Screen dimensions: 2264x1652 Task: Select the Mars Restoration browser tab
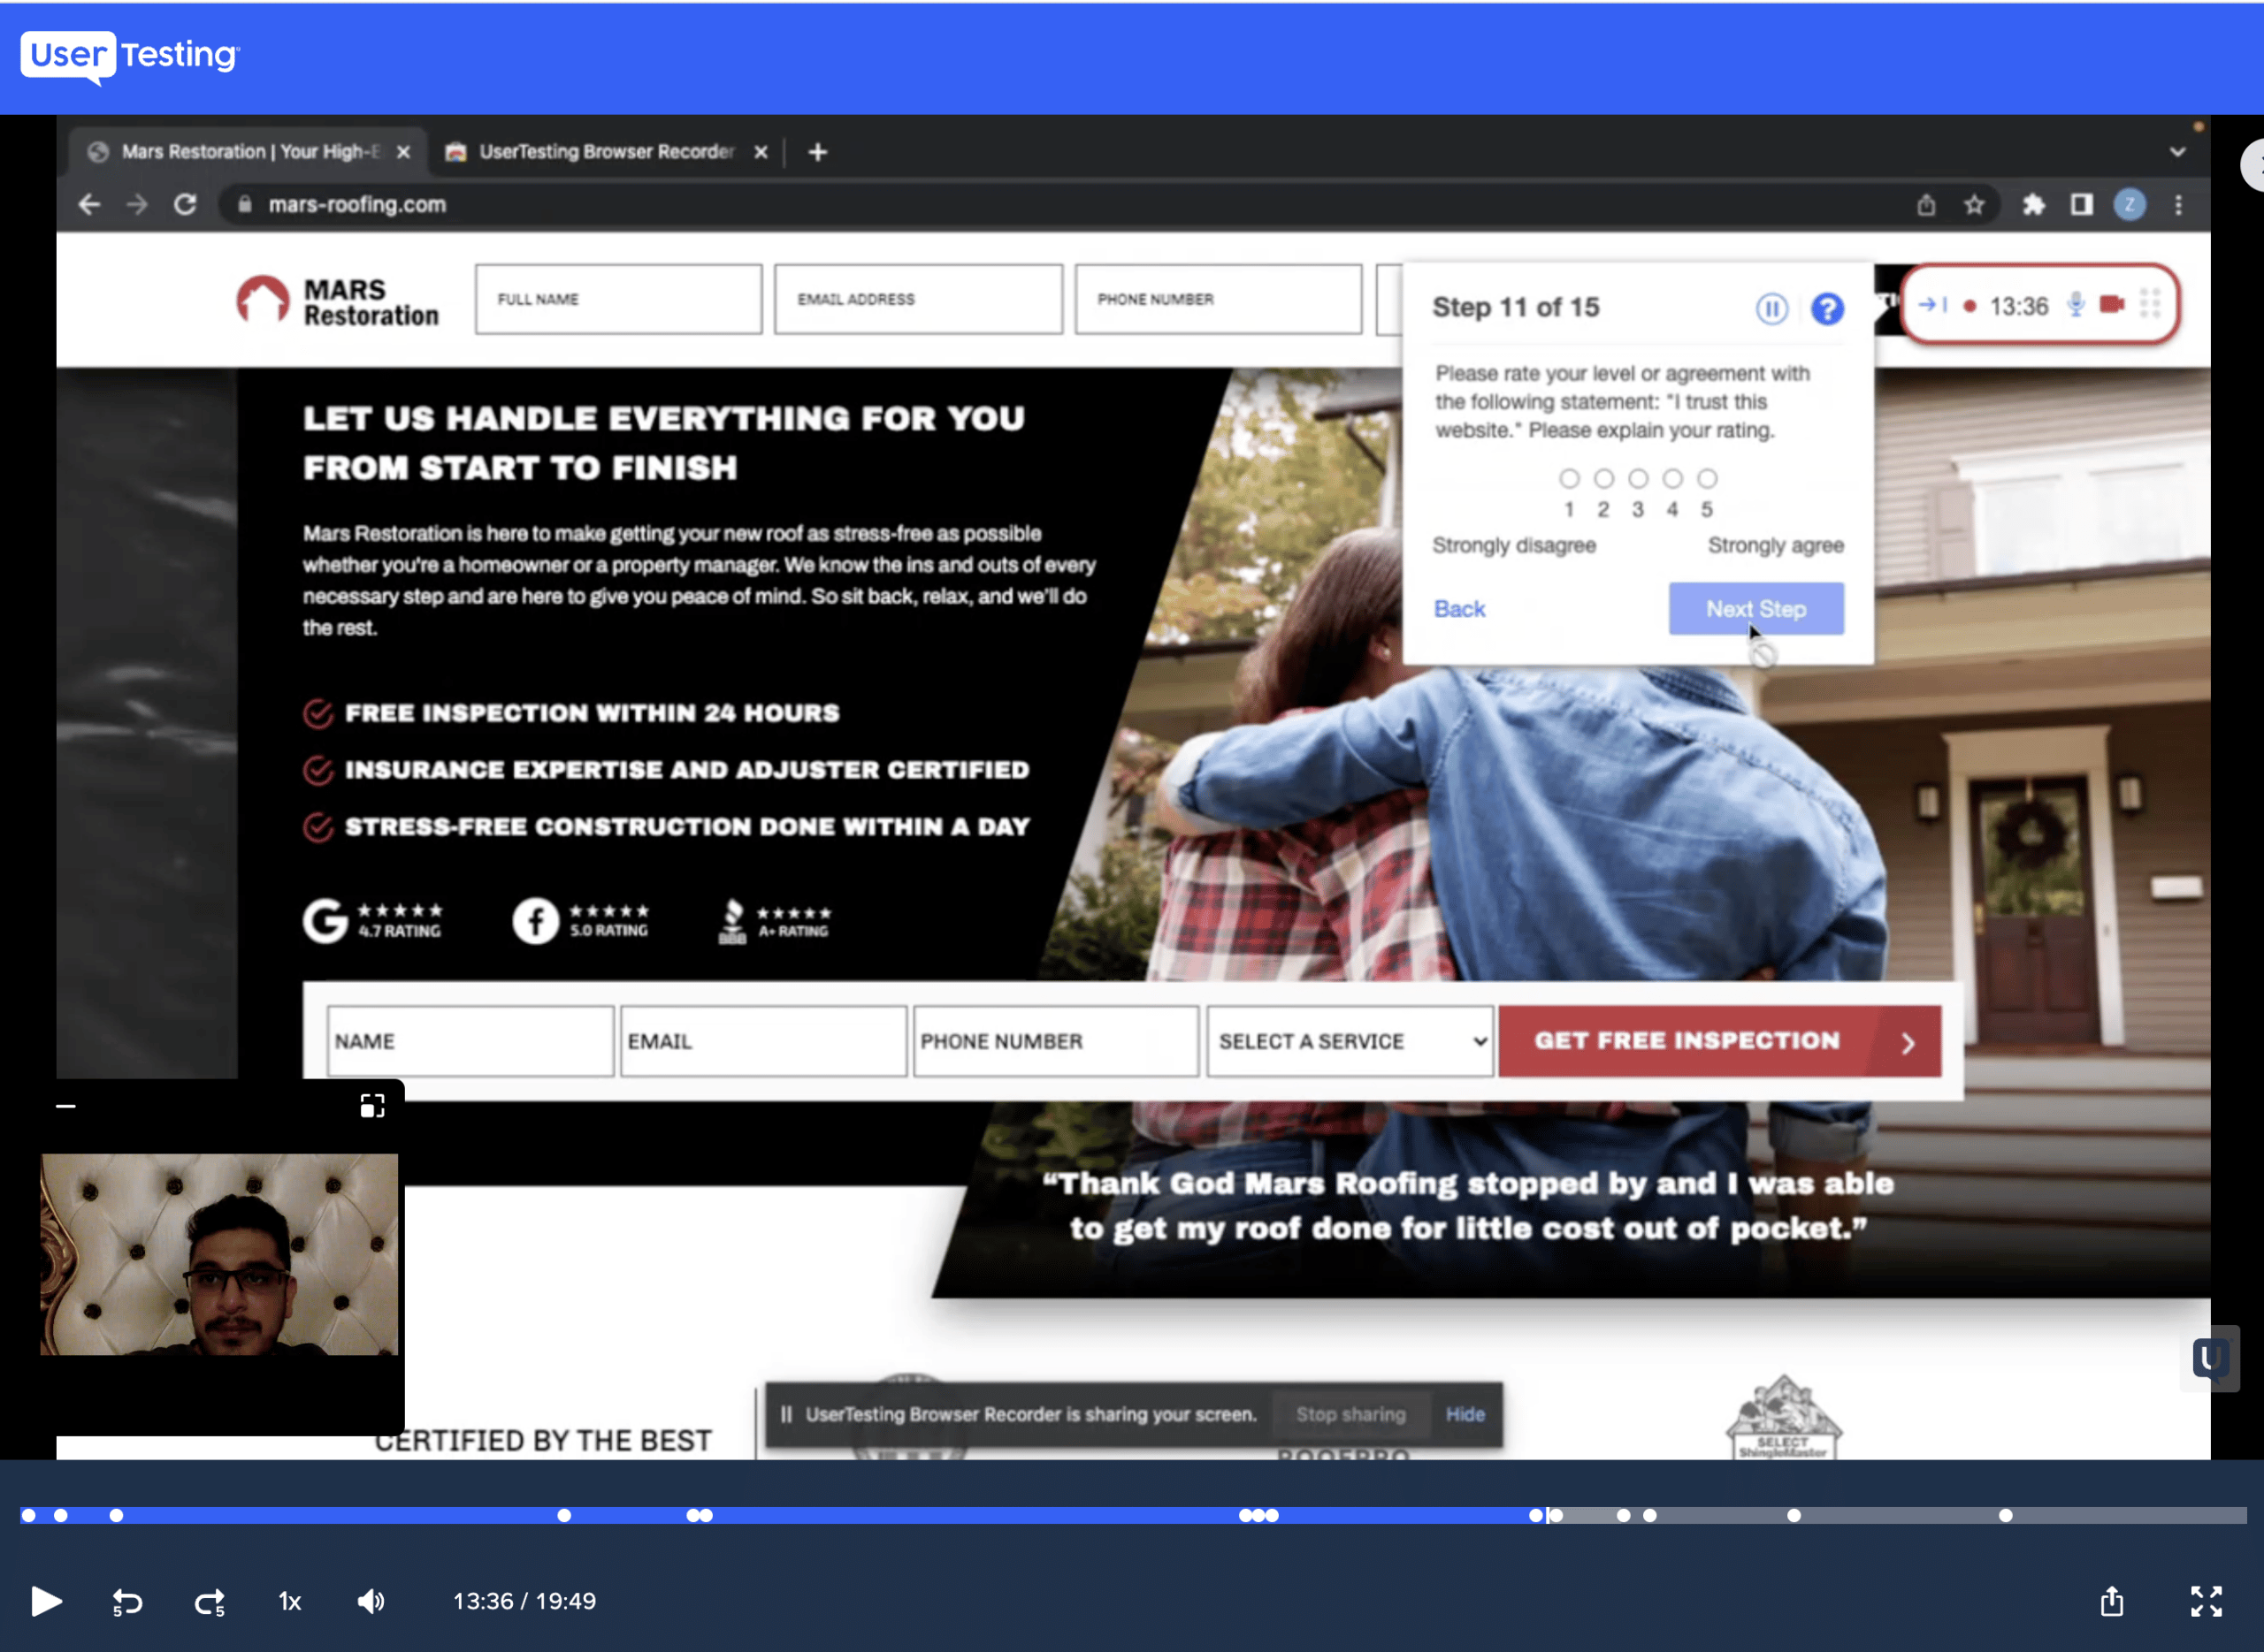pyautogui.click(x=249, y=152)
